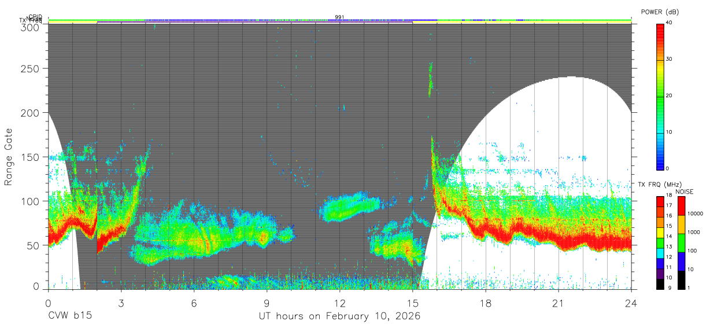Click the "250" range gate tick label

[31, 69]
